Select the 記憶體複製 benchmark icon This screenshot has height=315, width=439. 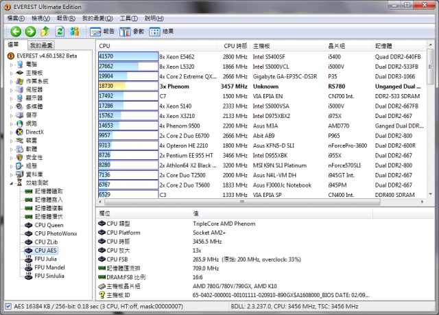[x=29, y=209]
